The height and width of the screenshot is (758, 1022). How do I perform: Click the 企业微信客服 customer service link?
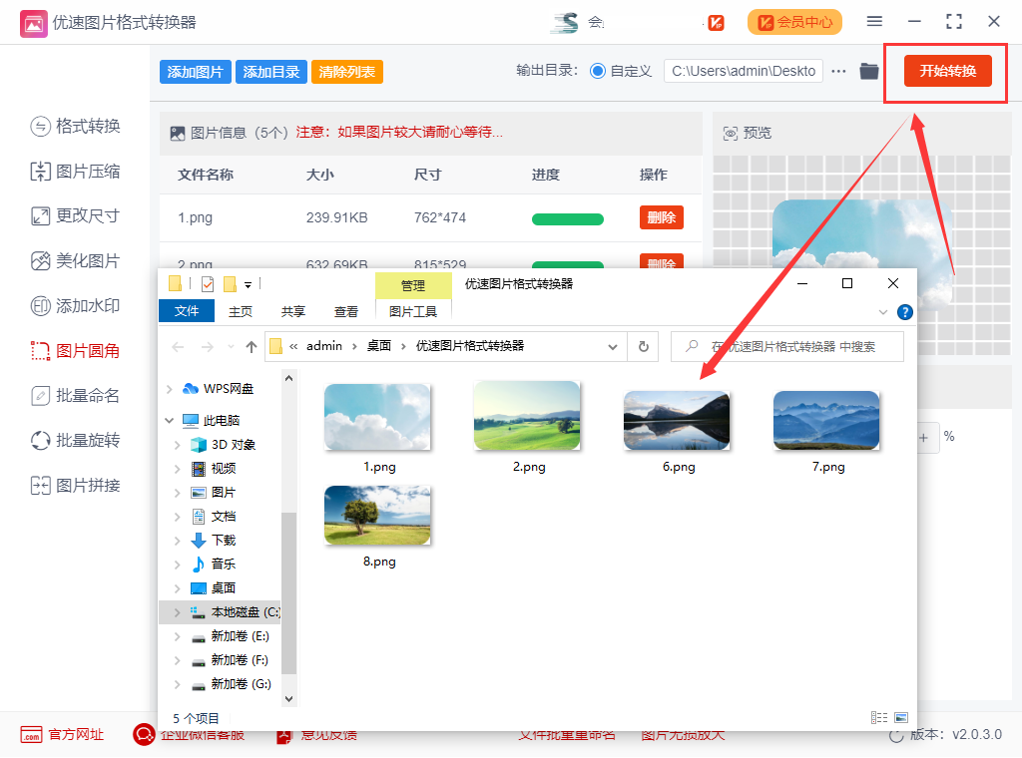point(189,734)
